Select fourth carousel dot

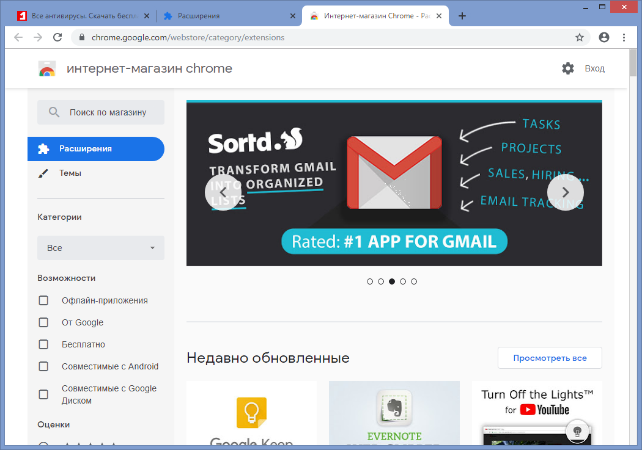coord(403,281)
